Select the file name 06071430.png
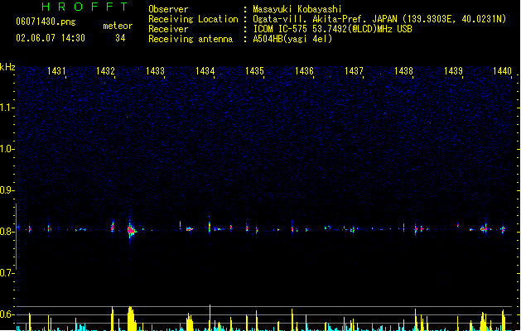 pyautogui.click(x=46, y=22)
